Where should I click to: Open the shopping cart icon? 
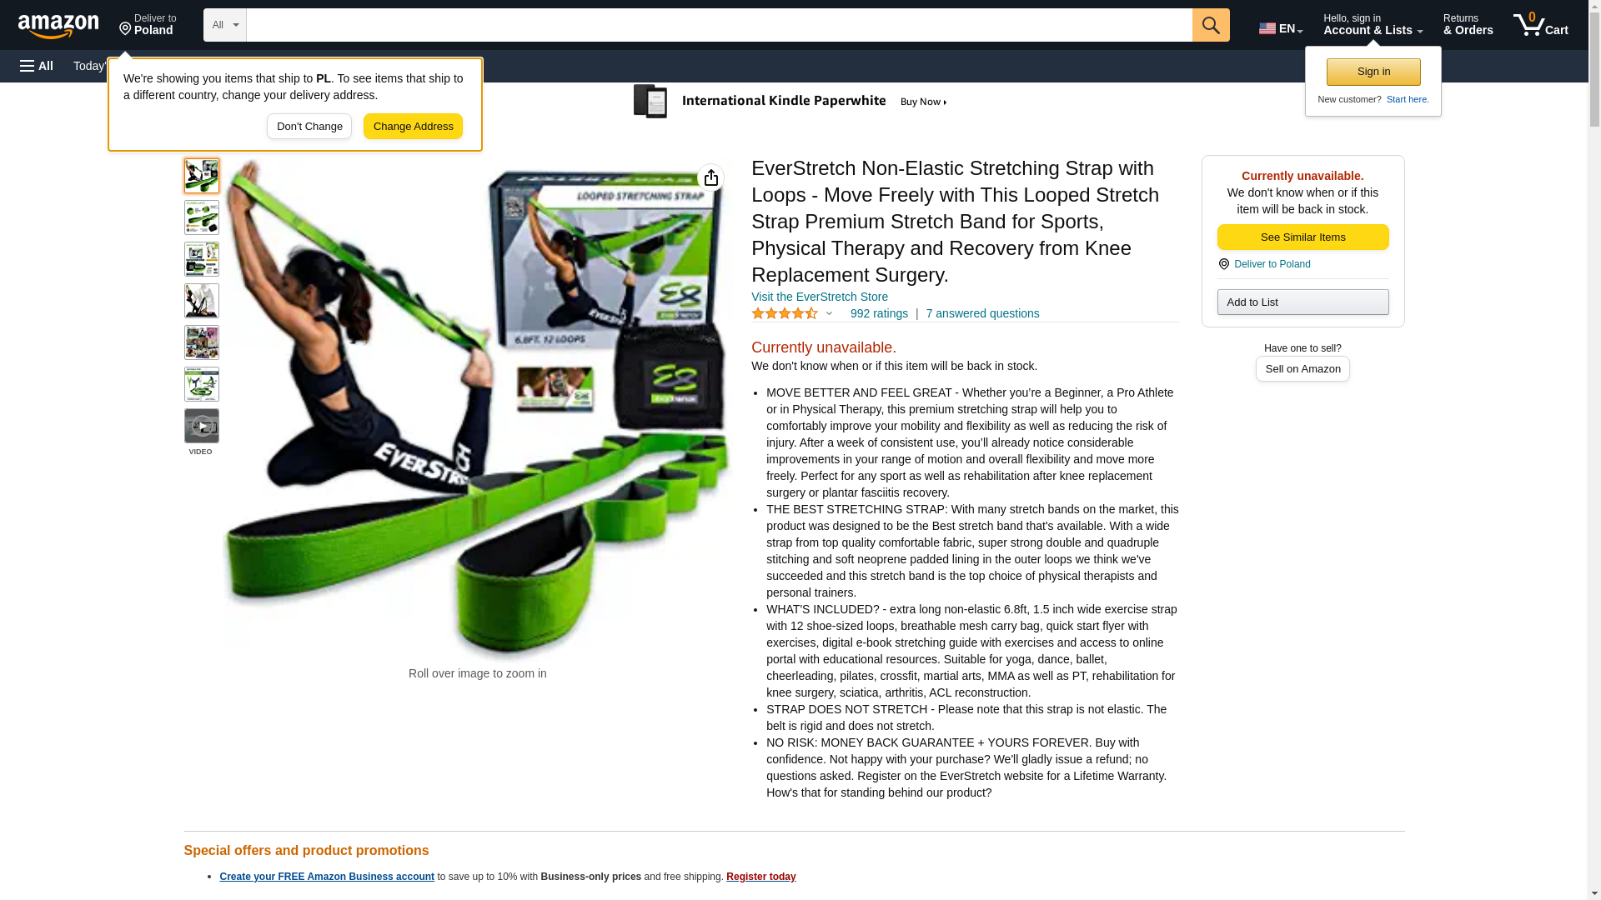click(1540, 25)
